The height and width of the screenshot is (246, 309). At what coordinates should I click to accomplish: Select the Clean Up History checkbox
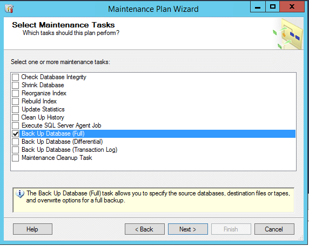point(15,117)
